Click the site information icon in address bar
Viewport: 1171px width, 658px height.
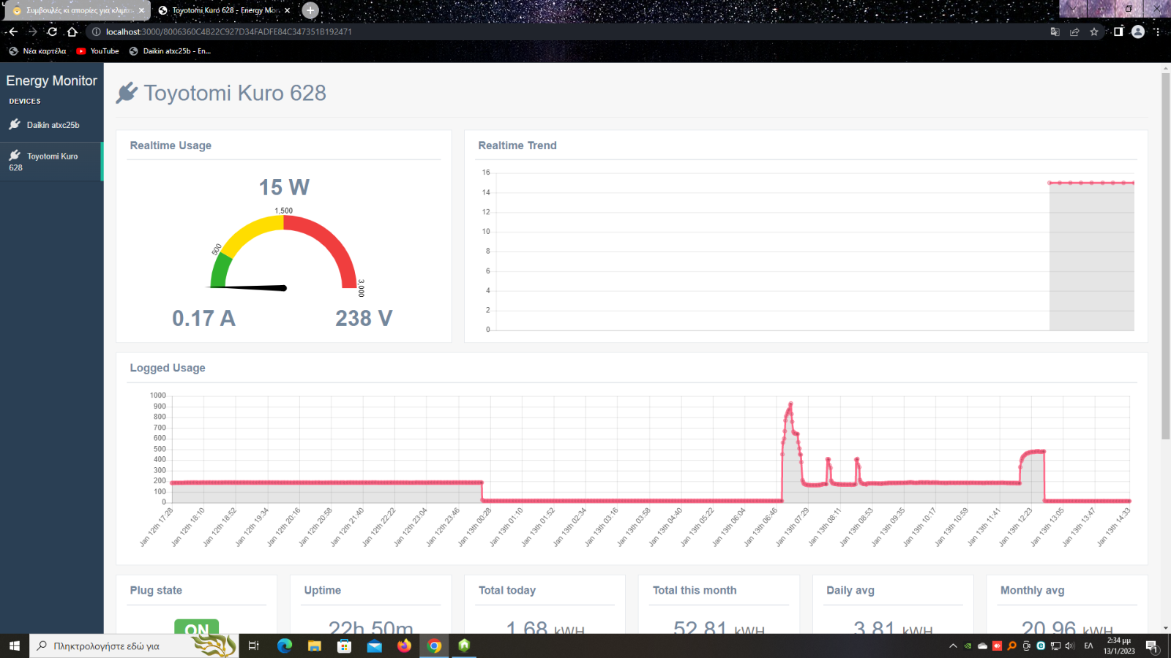tap(96, 31)
